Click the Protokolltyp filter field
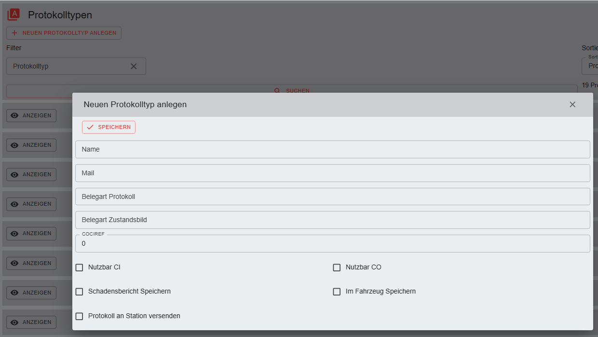The image size is (598, 337). point(76,66)
